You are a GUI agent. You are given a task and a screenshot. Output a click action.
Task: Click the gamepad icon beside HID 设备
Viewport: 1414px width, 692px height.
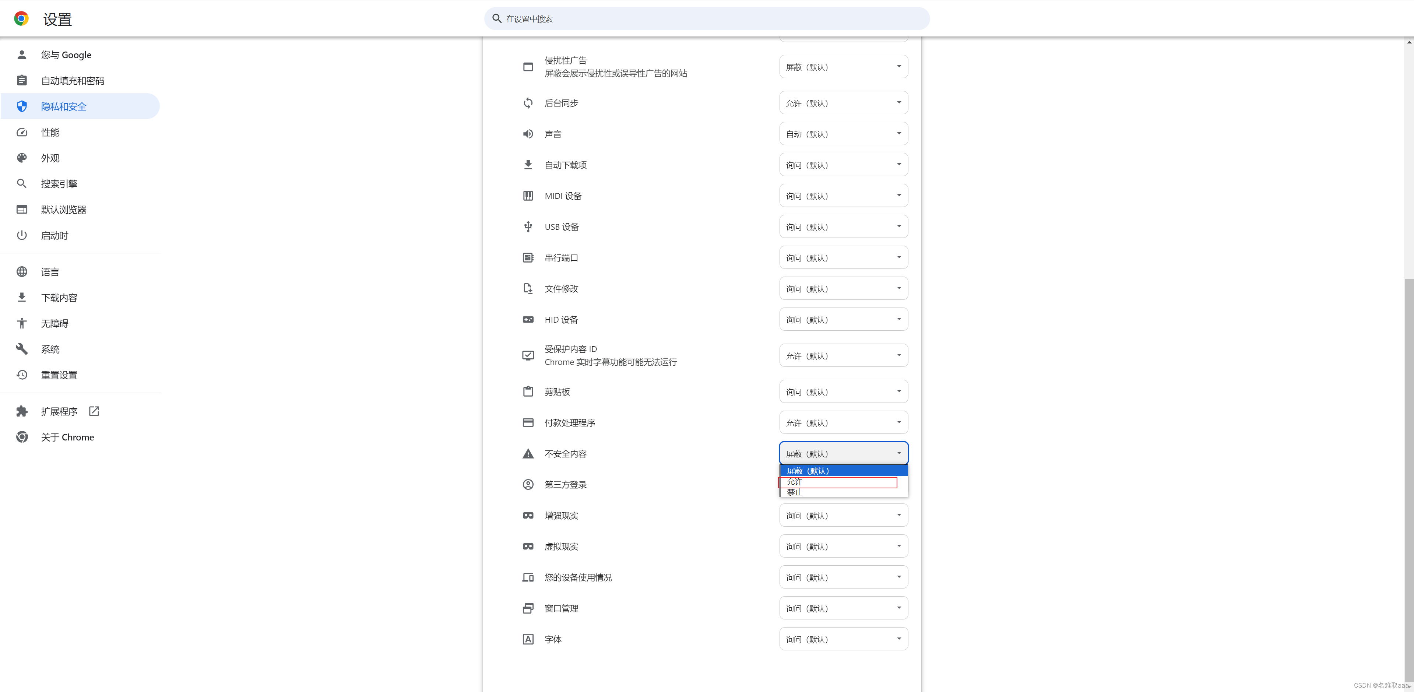pos(528,320)
